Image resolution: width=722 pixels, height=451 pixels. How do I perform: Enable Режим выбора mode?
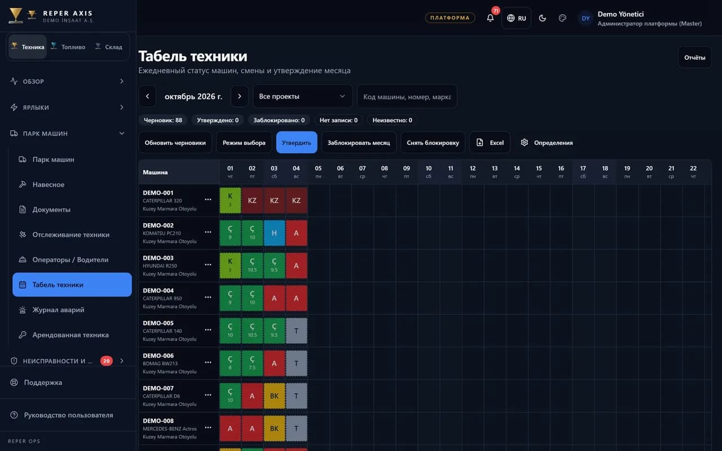click(x=244, y=143)
